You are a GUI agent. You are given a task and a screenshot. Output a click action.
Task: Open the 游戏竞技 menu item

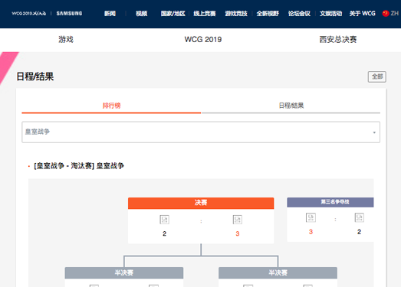[x=236, y=14]
